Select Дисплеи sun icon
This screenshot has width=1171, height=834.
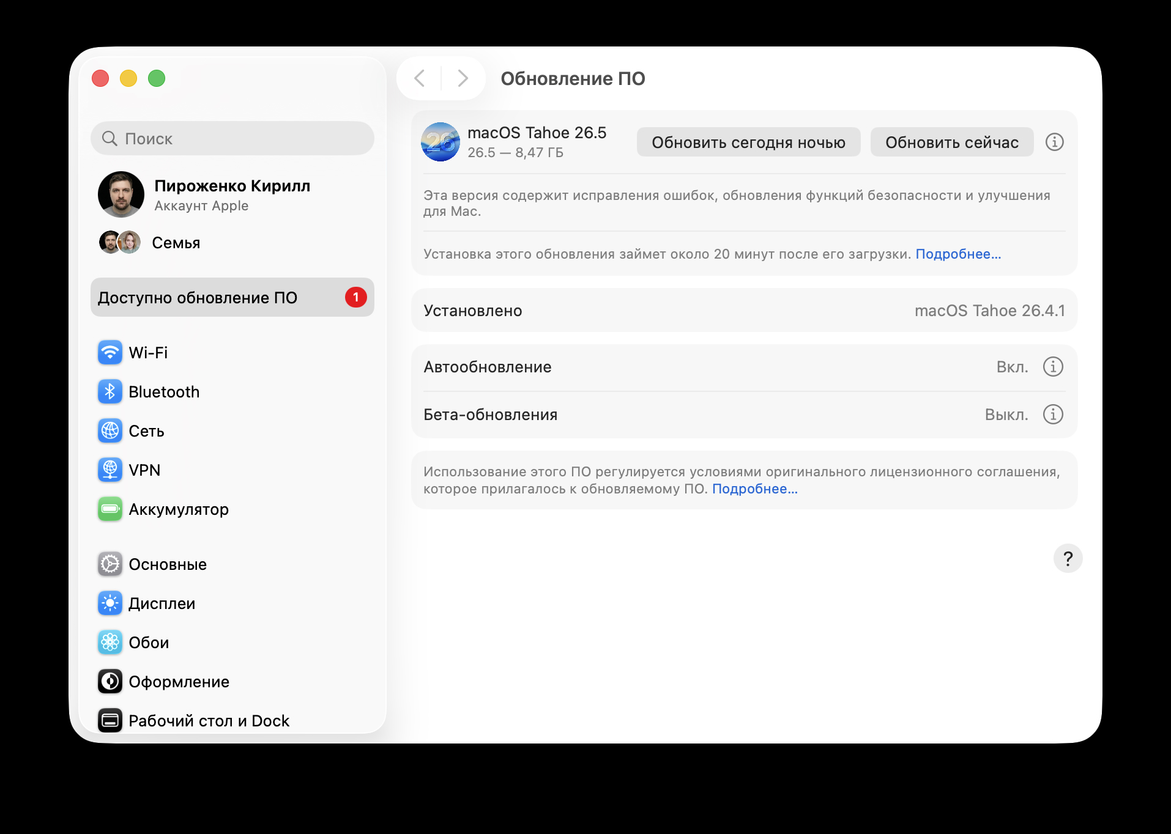click(110, 603)
